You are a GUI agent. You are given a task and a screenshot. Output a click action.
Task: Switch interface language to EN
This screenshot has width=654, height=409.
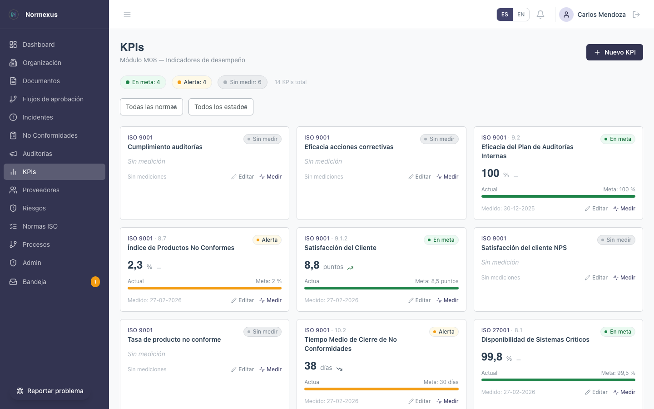click(x=521, y=14)
